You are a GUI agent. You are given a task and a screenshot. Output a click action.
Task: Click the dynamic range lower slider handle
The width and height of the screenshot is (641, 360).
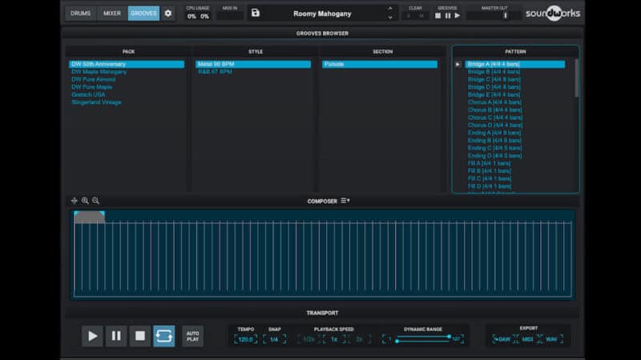click(x=397, y=342)
